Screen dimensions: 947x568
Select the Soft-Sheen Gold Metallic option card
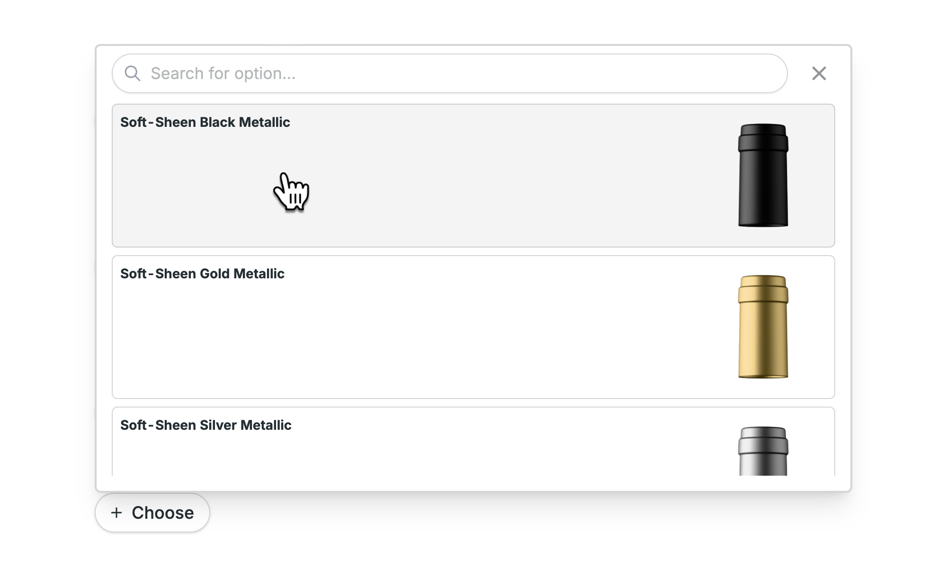click(473, 327)
